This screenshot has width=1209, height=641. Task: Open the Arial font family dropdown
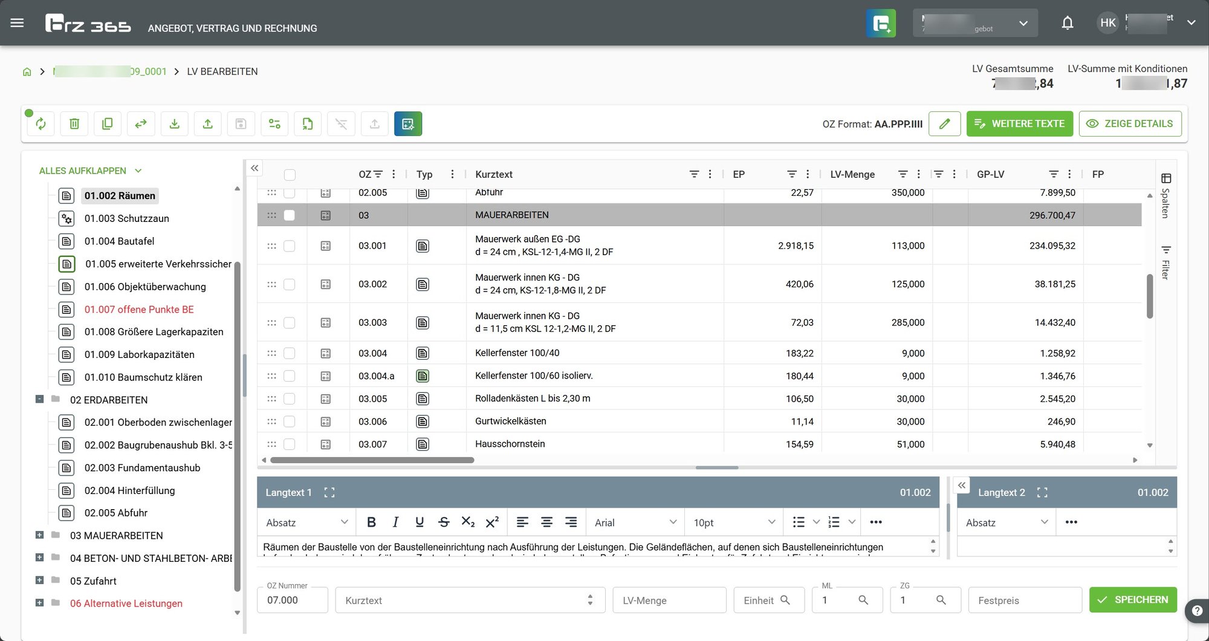tap(635, 522)
